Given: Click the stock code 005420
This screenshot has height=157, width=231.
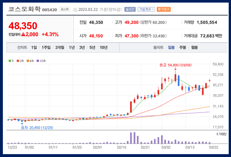Looking at the screenshot, I should pos(49,10).
